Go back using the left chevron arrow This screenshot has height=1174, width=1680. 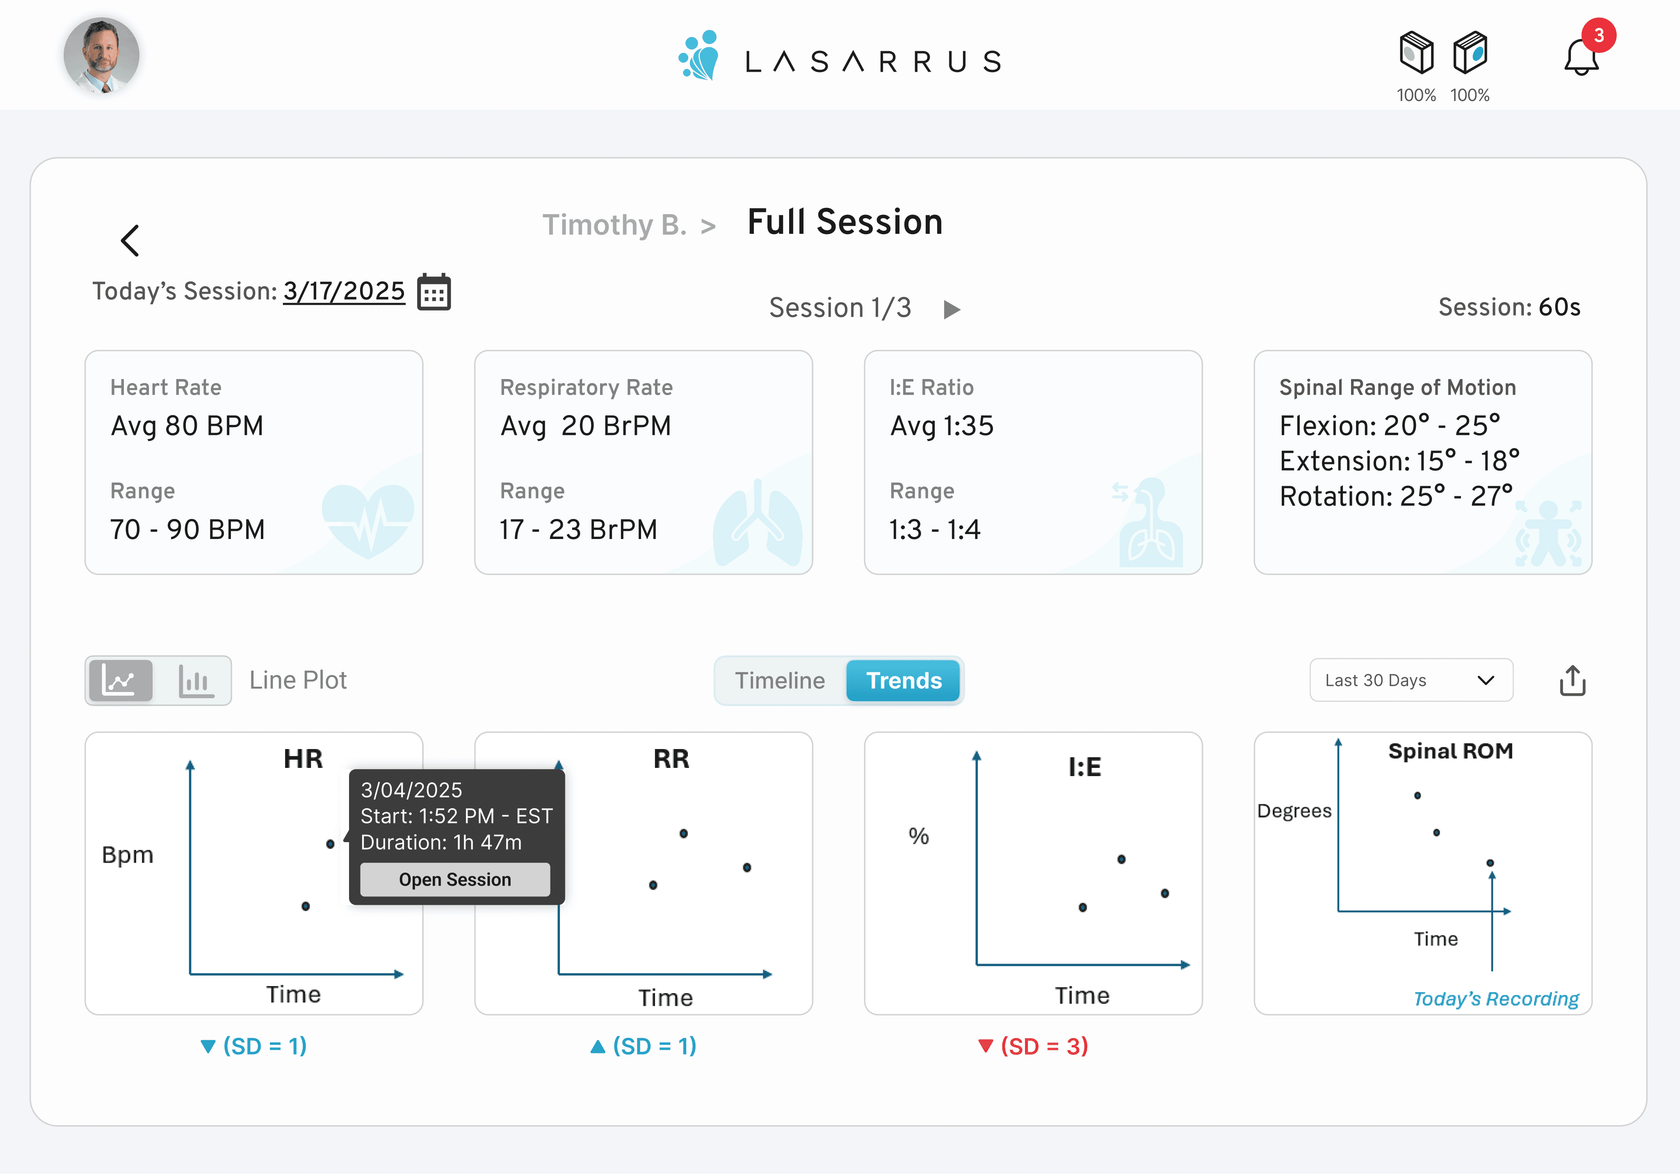pyautogui.click(x=130, y=240)
